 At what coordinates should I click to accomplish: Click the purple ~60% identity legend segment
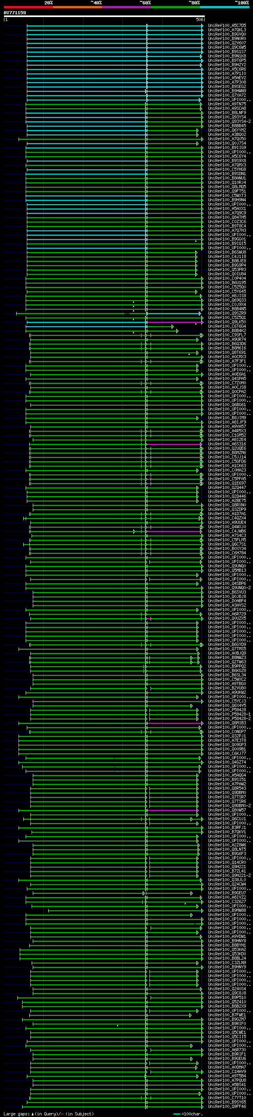coord(126,7)
